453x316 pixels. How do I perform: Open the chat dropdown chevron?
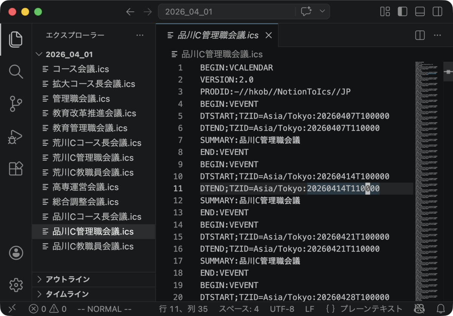coord(322,11)
